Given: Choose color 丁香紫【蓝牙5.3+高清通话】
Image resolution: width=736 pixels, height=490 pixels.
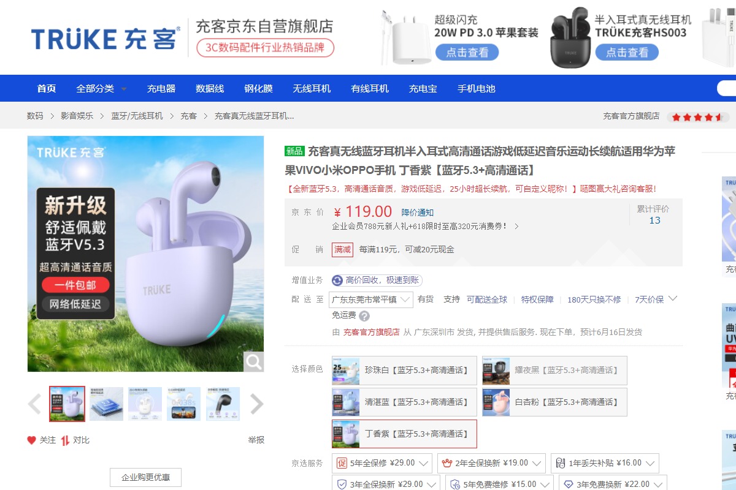Looking at the screenshot, I should tap(404, 434).
